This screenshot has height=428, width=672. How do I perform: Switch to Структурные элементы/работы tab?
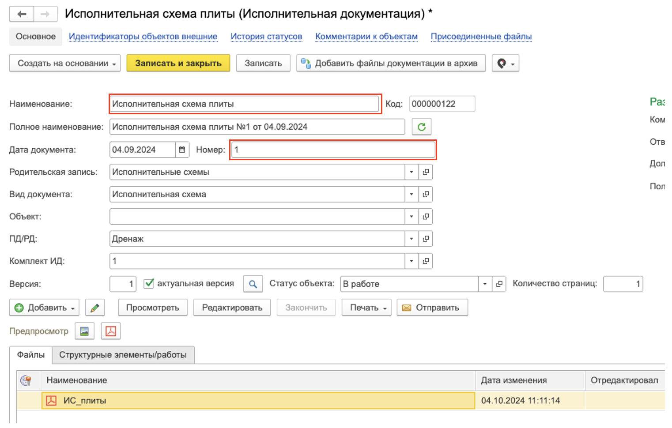[x=123, y=355]
